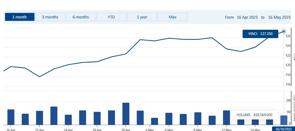Click the highlighted last volume bar

point(284,120)
